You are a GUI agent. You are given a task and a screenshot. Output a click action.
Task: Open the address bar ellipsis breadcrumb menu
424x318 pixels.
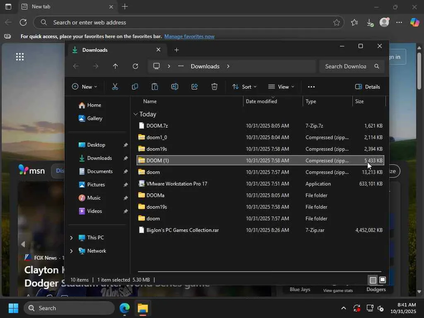point(181,66)
